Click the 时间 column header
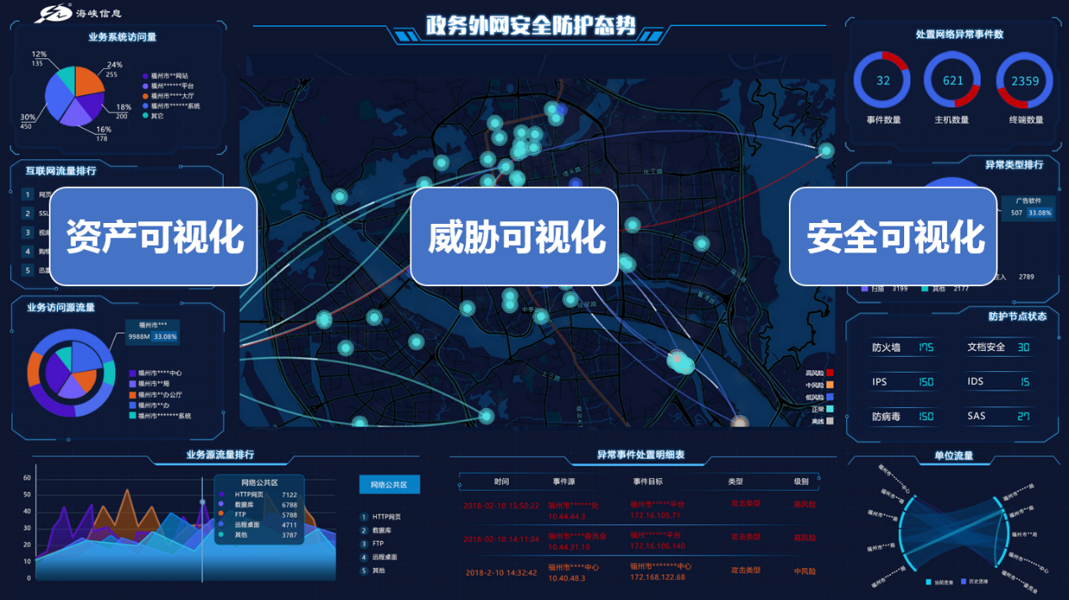This screenshot has width=1069, height=600. 502,481
